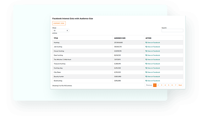Open the Show entries dropdown
The width and height of the screenshot is (199, 116).
tap(61, 31)
